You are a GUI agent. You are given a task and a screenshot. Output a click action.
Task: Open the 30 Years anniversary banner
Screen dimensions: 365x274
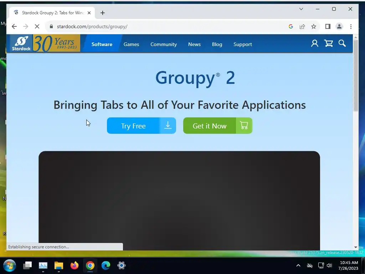pyautogui.click(x=57, y=43)
